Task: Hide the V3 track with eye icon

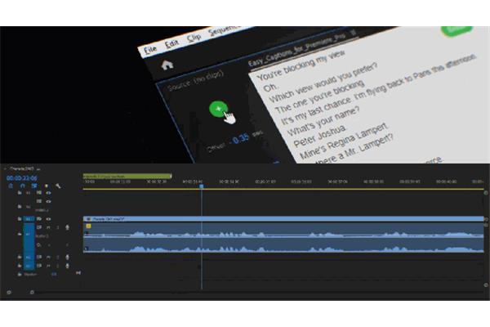Action: 48,193
